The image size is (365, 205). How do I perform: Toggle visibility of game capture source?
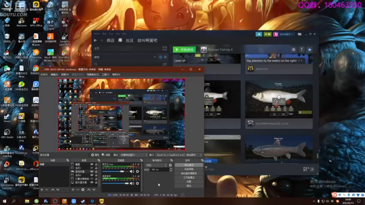pyautogui.click(x=92, y=172)
